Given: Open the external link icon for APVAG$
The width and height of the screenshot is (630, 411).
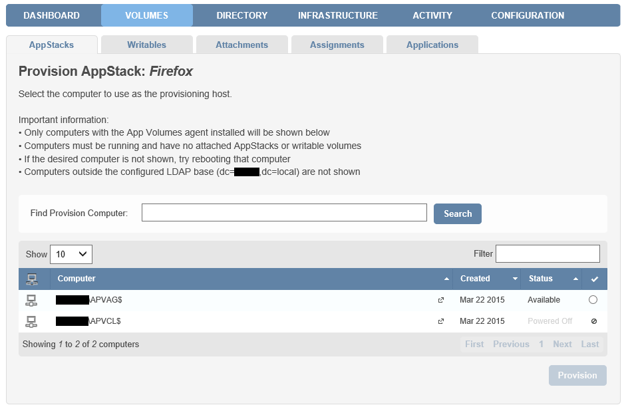Looking at the screenshot, I should point(440,301).
